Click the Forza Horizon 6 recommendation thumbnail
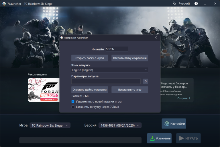This screenshot has width=220, height=147. [x=44, y=90]
